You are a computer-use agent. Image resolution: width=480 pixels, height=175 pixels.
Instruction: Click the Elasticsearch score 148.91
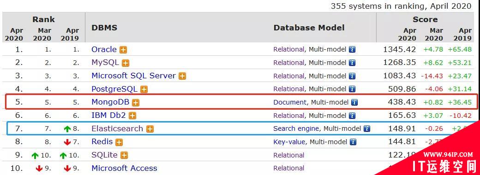[x=402, y=128]
